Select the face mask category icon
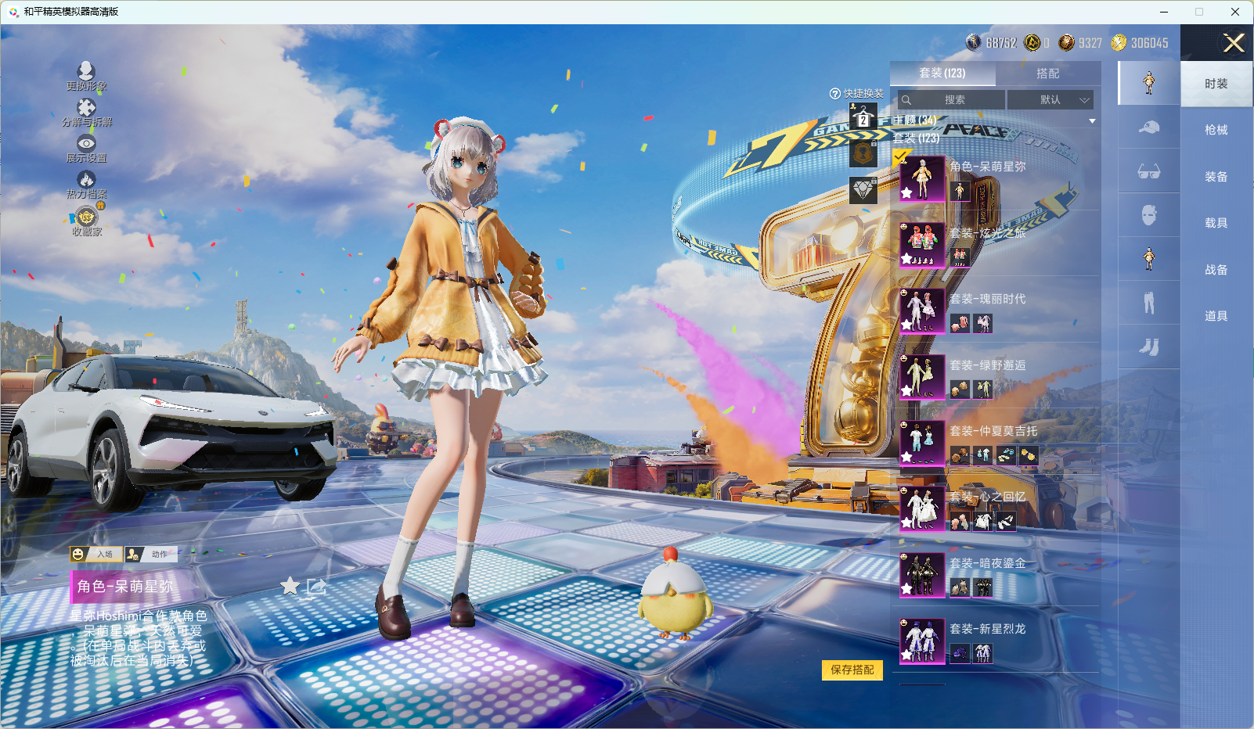 (1148, 215)
